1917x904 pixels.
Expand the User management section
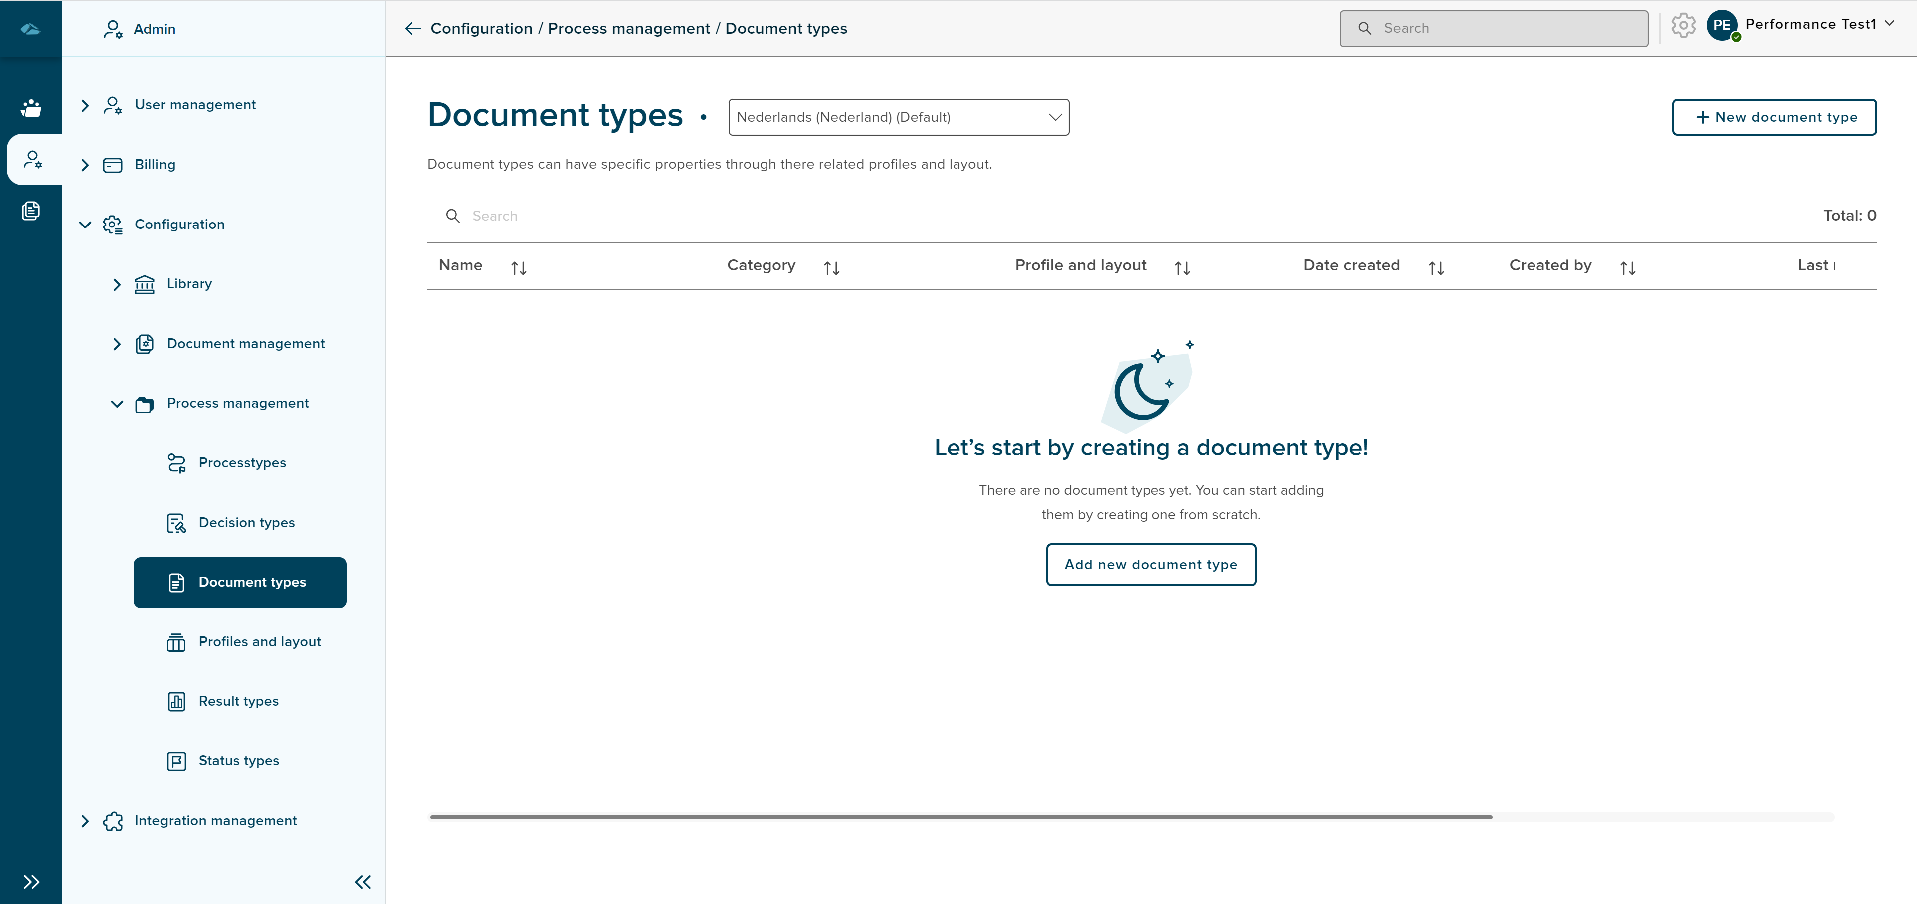point(85,105)
